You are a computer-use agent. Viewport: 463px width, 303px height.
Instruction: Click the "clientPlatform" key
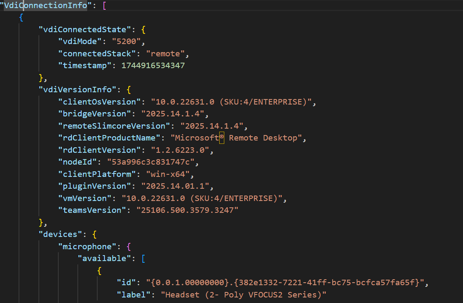[97, 174]
